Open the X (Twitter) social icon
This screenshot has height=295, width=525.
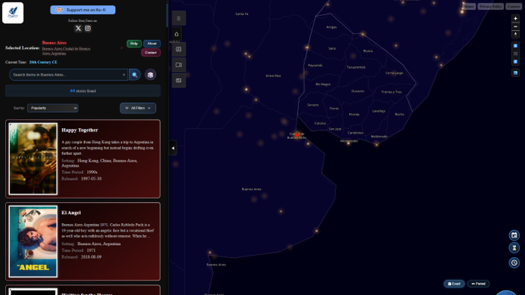pyautogui.click(x=78, y=28)
